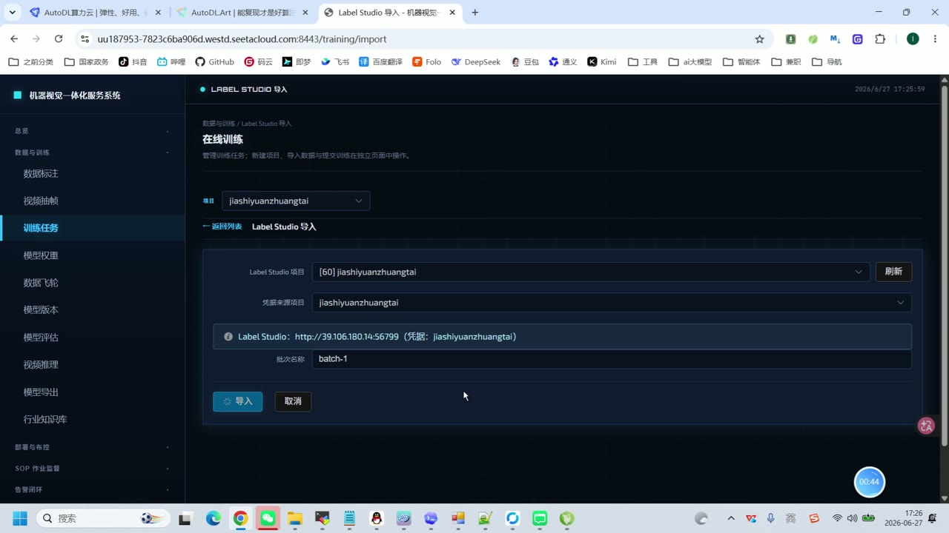The width and height of the screenshot is (949, 533).
Task: Expand the 告警闭环 sidebar section
Action: (x=93, y=489)
